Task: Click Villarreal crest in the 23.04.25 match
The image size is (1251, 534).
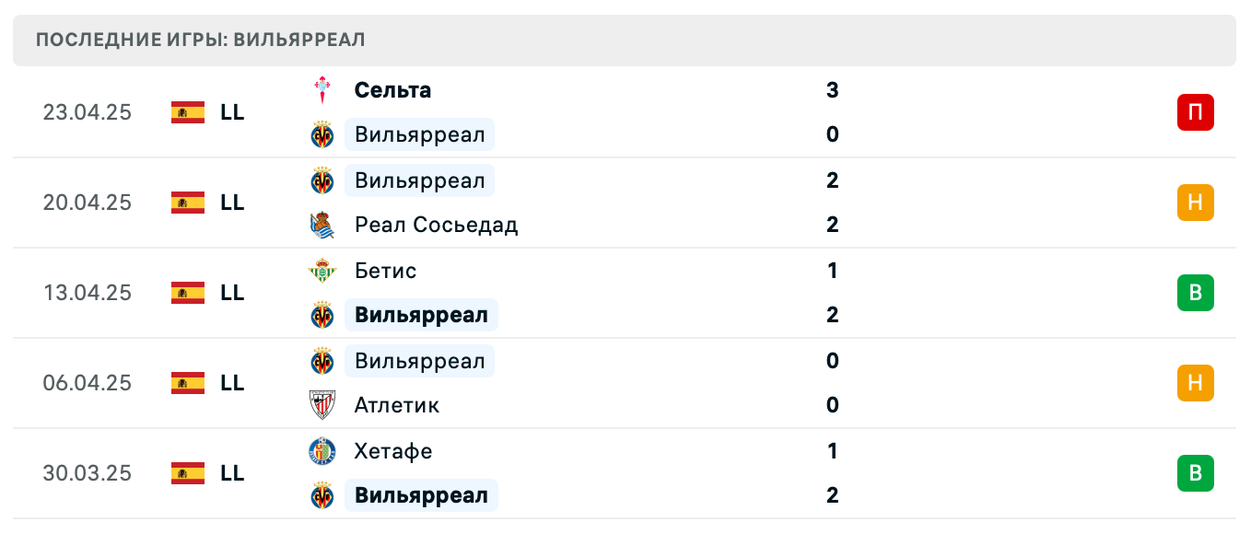Action: click(x=322, y=135)
